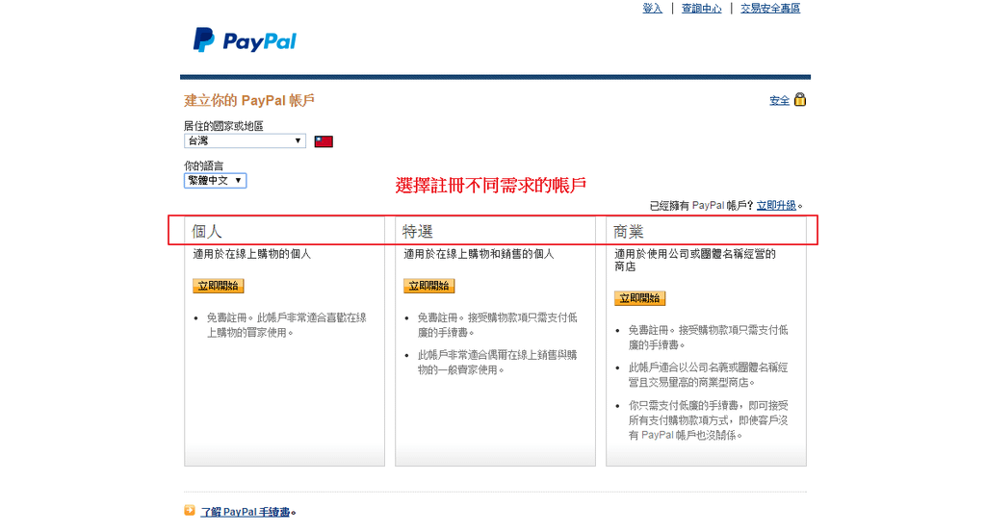Click the Taiwan flag icon
This screenshot has width=986, height=532.
pyautogui.click(x=324, y=141)
